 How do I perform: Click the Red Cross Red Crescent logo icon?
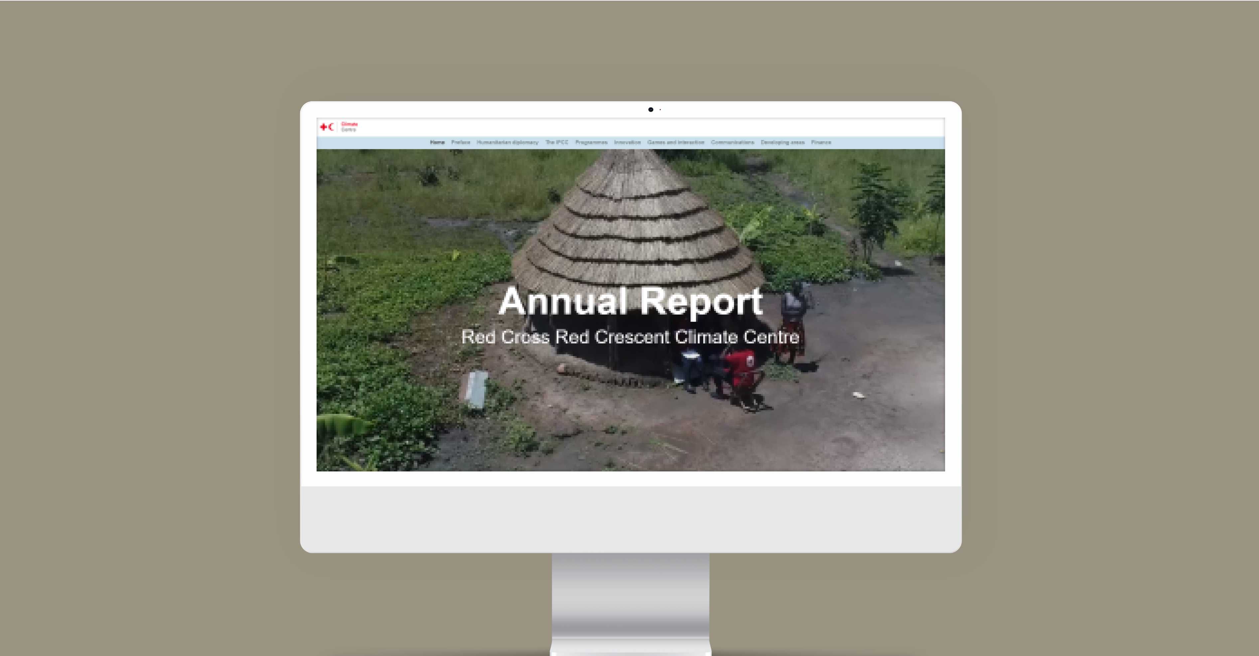(327, 127)
